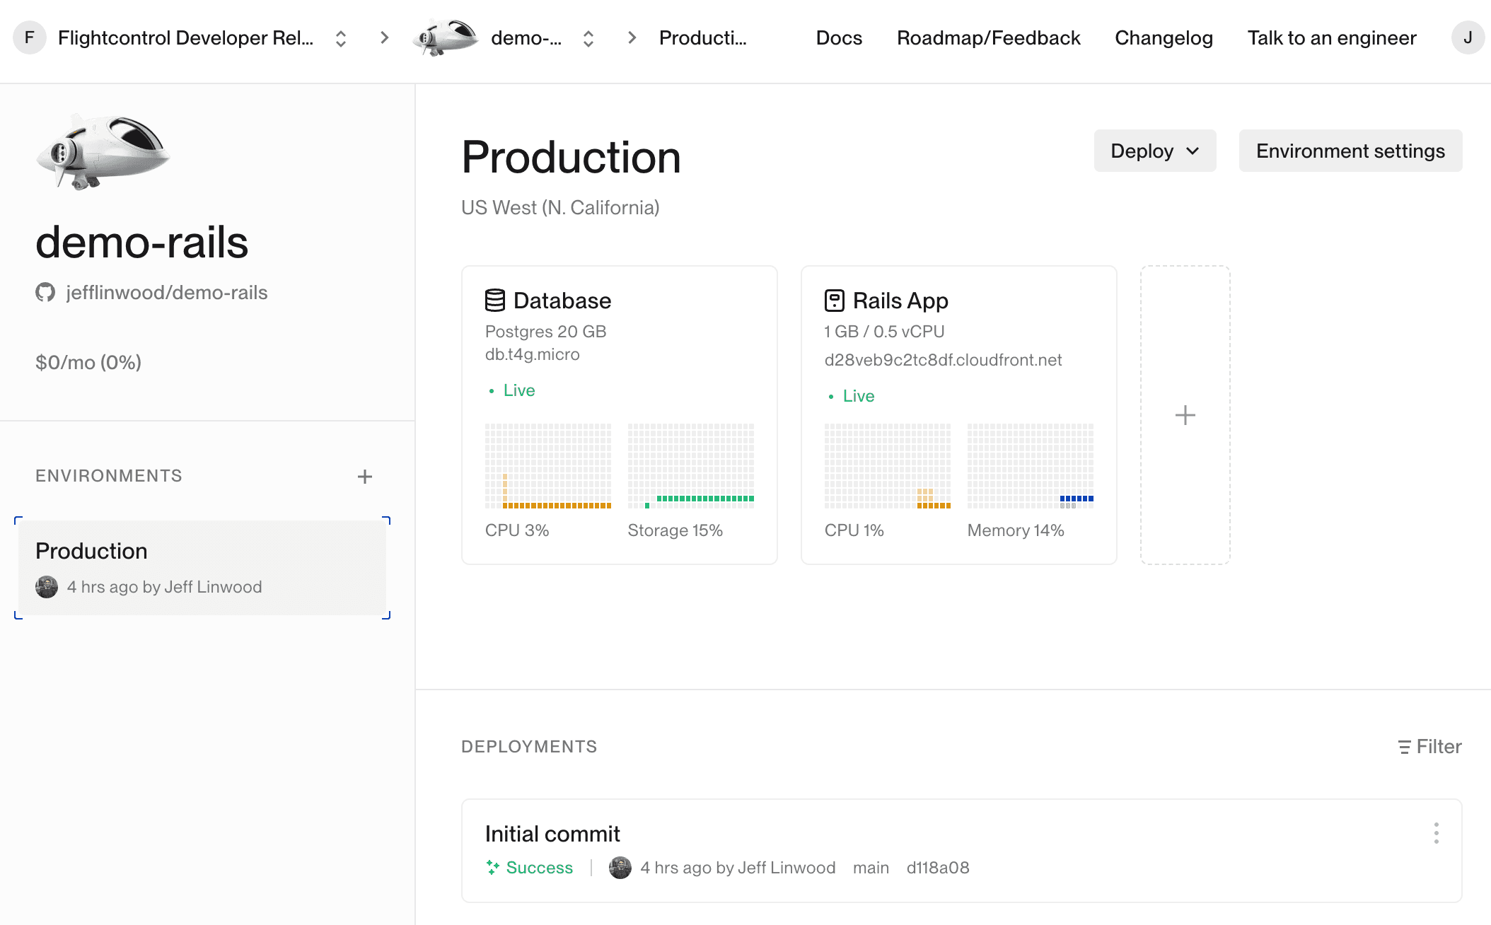This screenshot has height=925, width=1491.
Task: Click the Database Live status
Action: (x=512, y=390)
